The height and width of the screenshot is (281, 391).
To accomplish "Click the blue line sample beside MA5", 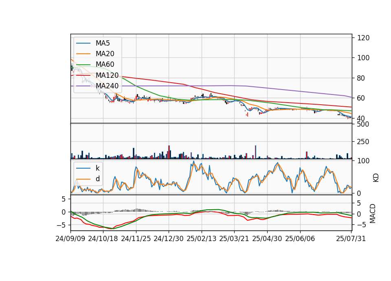I will pos(83,43).
